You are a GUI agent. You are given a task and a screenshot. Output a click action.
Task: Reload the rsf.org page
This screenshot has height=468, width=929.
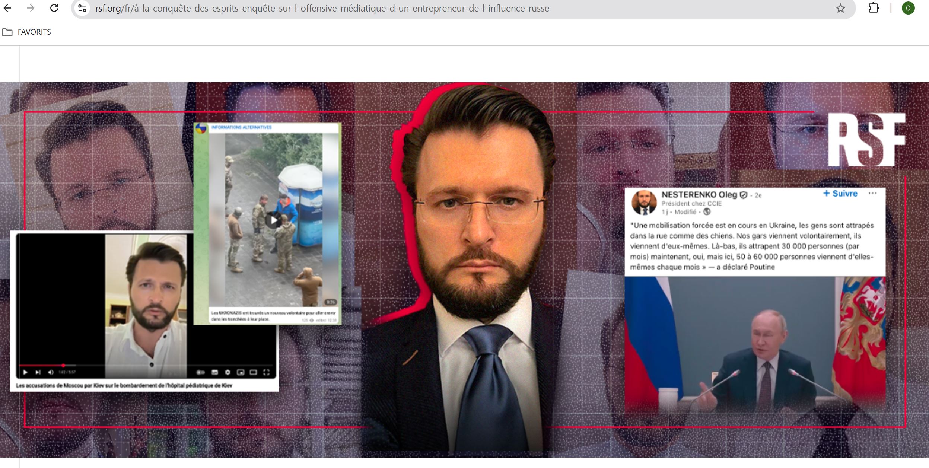coord(54,8)
